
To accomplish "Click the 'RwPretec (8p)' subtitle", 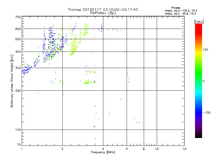I will click(x=103, y=13).
